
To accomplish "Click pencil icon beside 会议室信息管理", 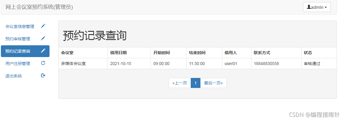I will [43, 26].
